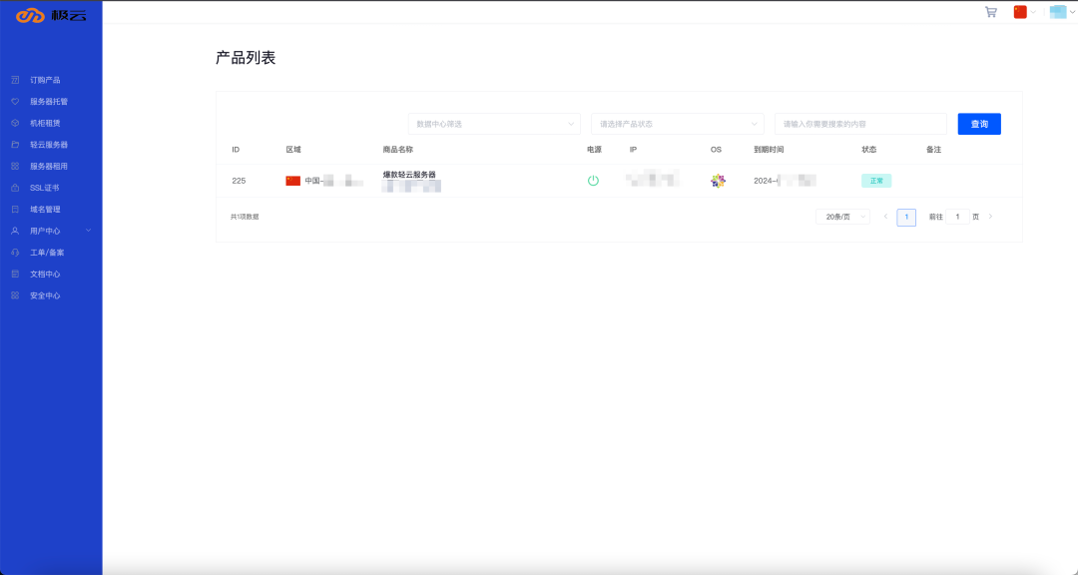Click the 轻云服务器 folder icon

(15, 145)
